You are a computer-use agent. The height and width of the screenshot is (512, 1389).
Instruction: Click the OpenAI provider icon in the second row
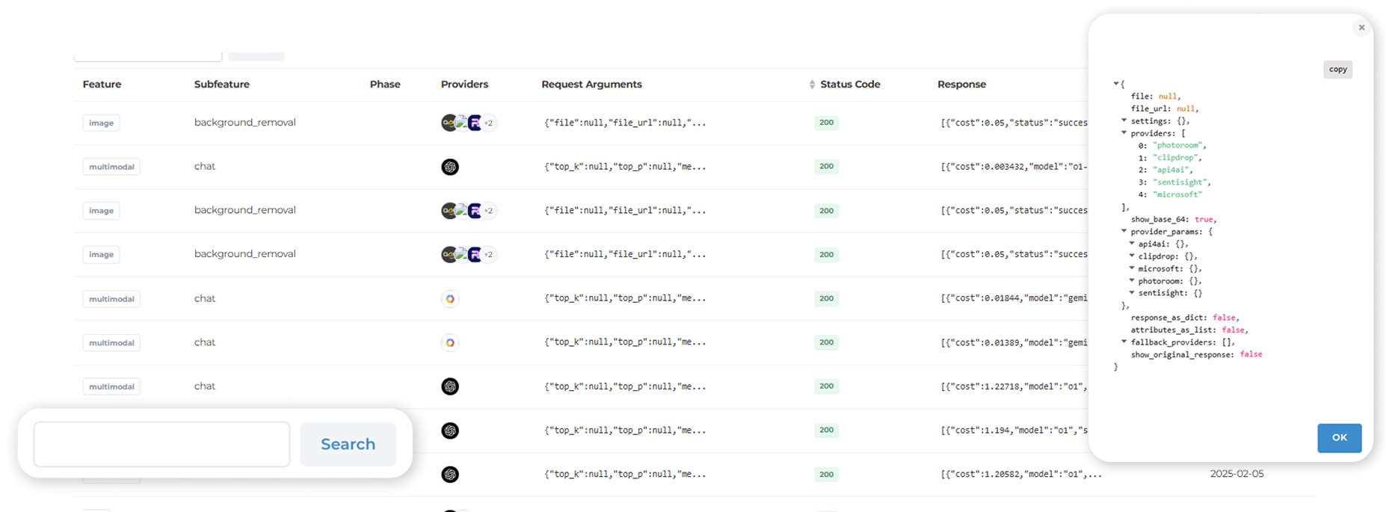click(450, 167)
